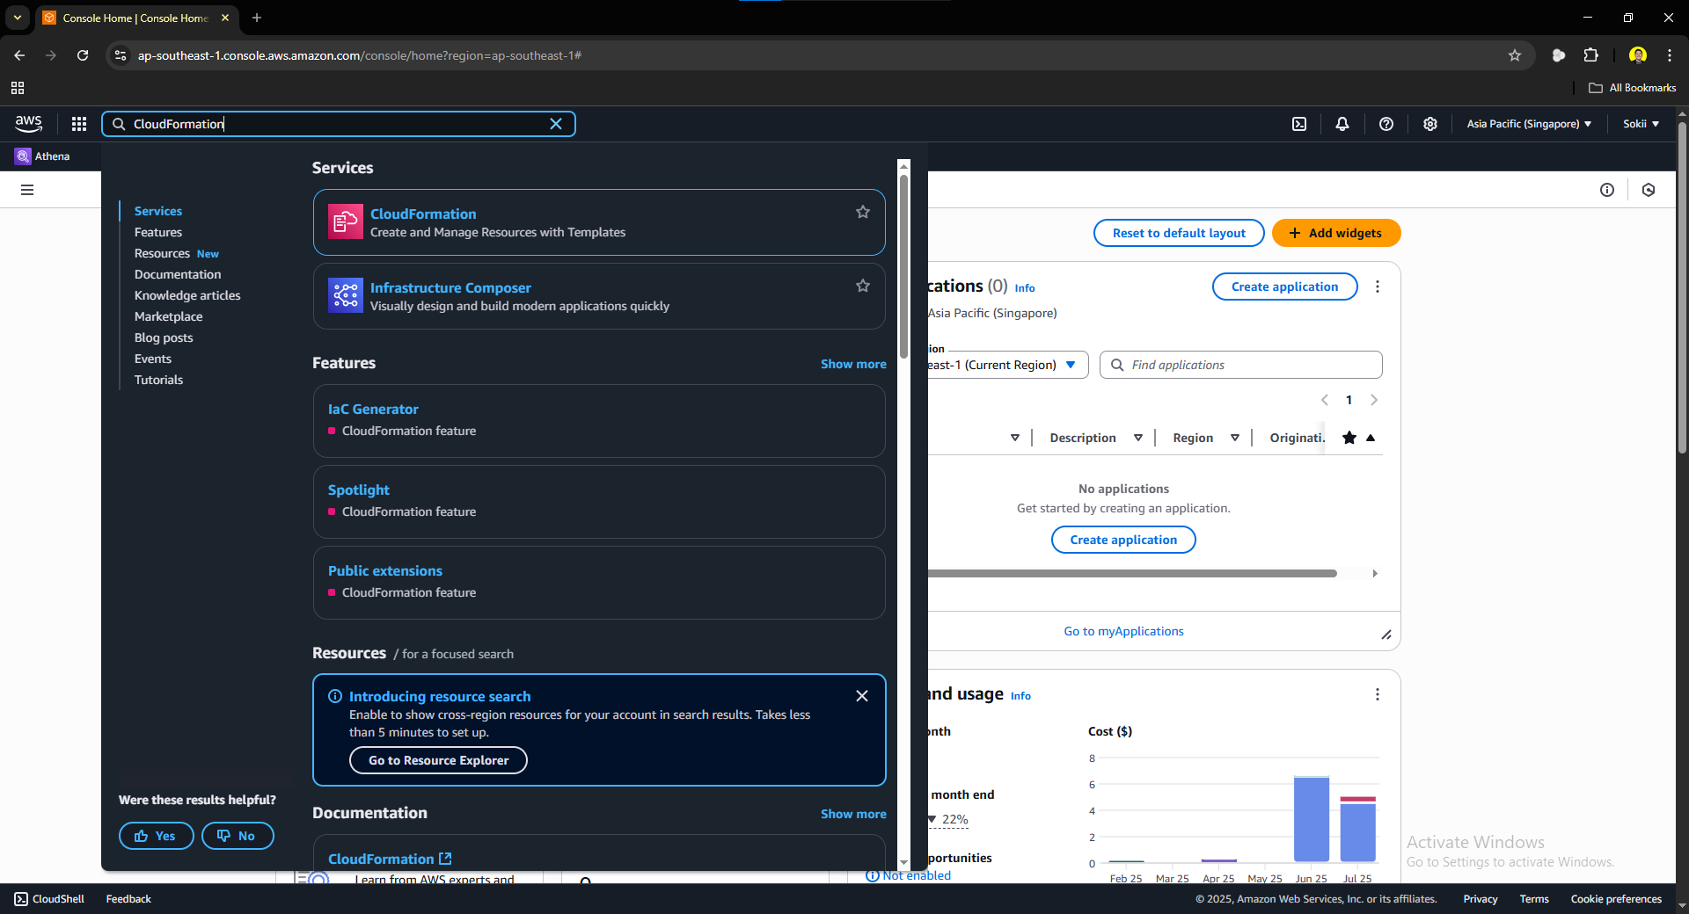Screen dimensions: 1689x914
Task: Toggle the side navigation hamburger menu
Action: point(27,190)
